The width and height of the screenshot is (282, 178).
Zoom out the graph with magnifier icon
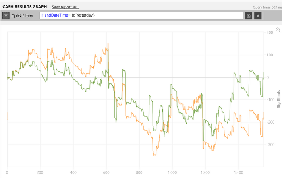tap(278, 30)
